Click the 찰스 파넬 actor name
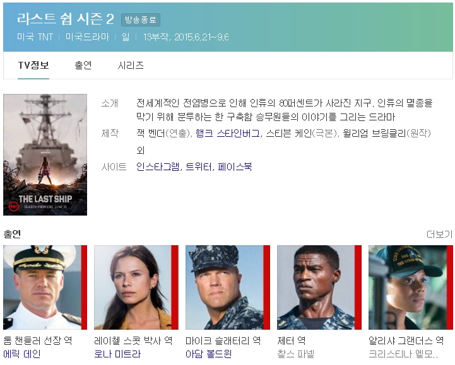The height and width of the screenshot is (365, 455). (x=296, y=354)
